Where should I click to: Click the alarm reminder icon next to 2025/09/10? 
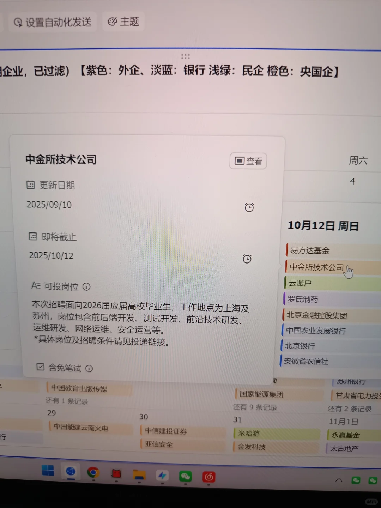pyautogui.click(x=249, y=207)
